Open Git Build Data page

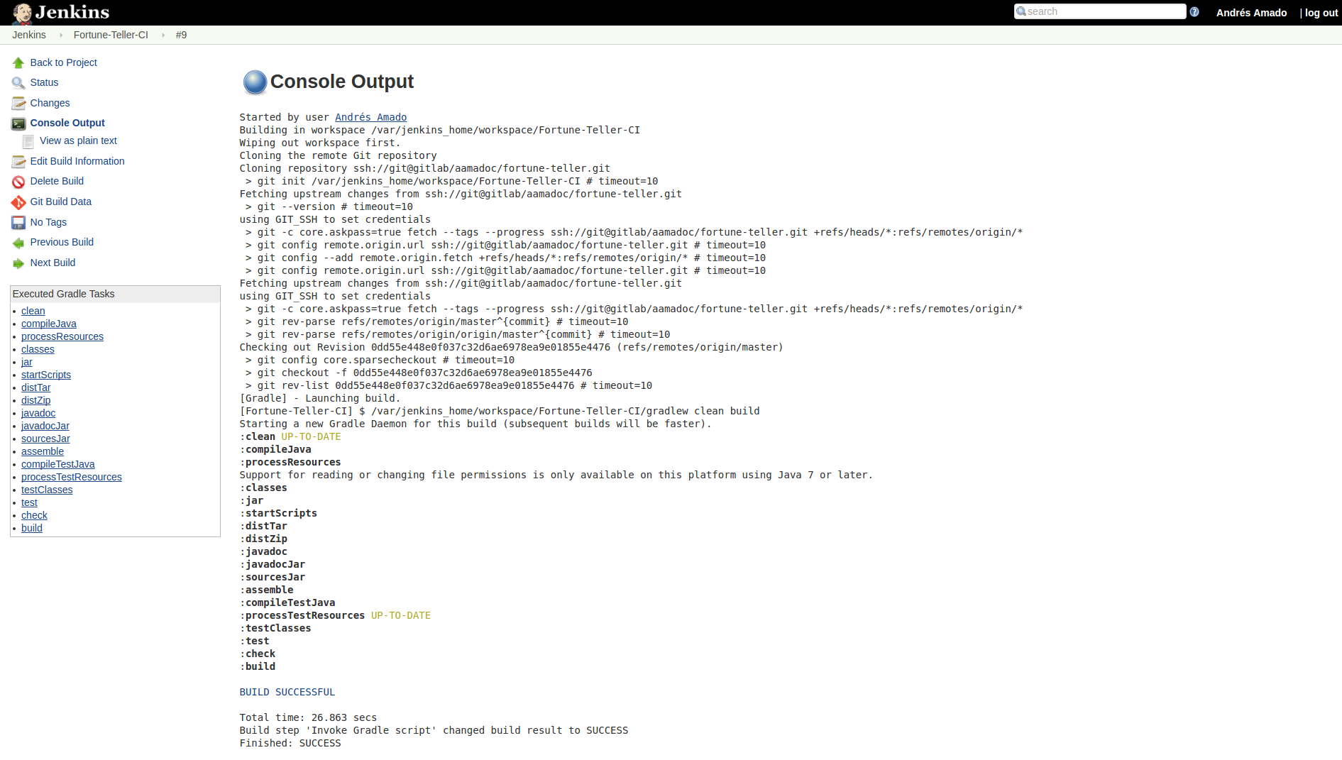click(61, 202)
